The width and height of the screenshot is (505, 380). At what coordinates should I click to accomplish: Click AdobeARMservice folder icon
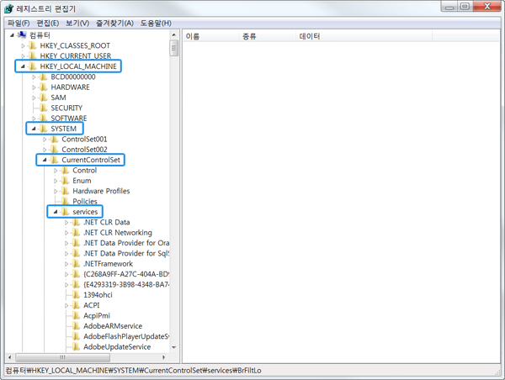(76, 326)
